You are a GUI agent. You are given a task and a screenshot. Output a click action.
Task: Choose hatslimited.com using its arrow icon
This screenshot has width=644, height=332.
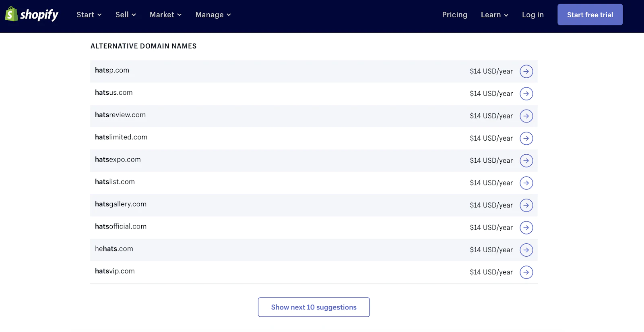click(526, 139)
